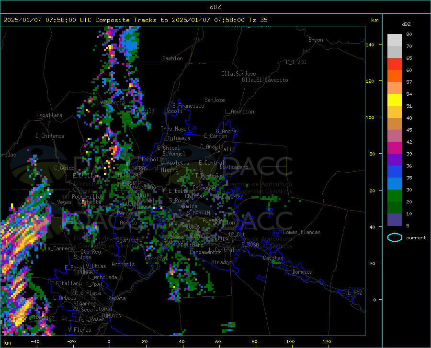Click the Tulumaya map label
The height and width of the screenshot is (348, 431).
tap(179, 138)
